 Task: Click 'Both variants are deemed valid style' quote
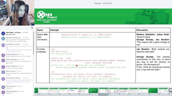(153, 50)
